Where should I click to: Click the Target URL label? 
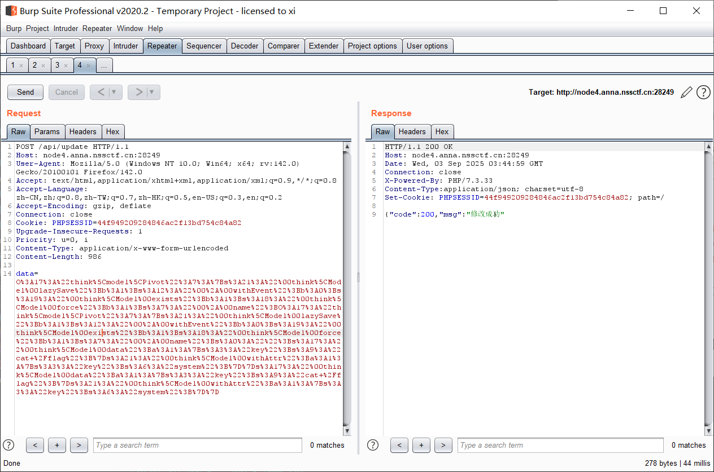tap(601, 92)
